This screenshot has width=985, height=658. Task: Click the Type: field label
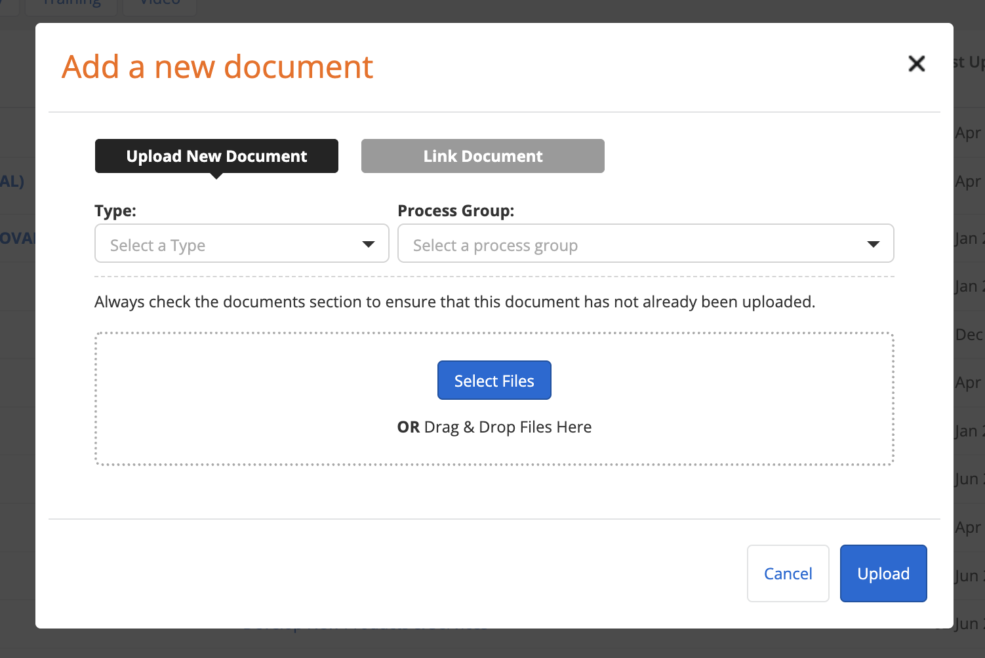pyautogui.click(x=115, y=211)
